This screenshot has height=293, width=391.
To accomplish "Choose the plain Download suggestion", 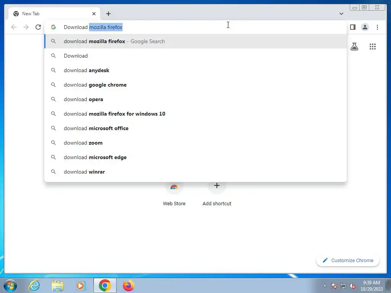I will [195, 56].
